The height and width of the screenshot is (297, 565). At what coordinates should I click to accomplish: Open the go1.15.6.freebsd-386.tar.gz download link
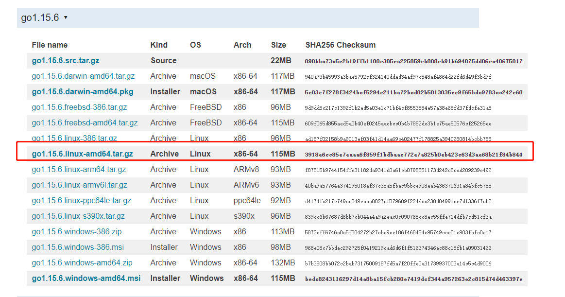(x=80, y=107)
